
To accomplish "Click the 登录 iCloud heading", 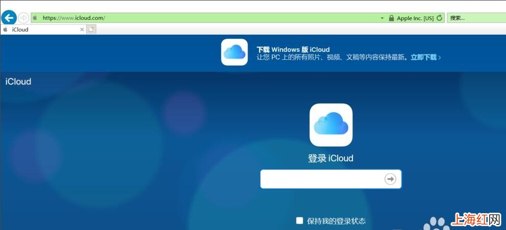I will point(331,159).
